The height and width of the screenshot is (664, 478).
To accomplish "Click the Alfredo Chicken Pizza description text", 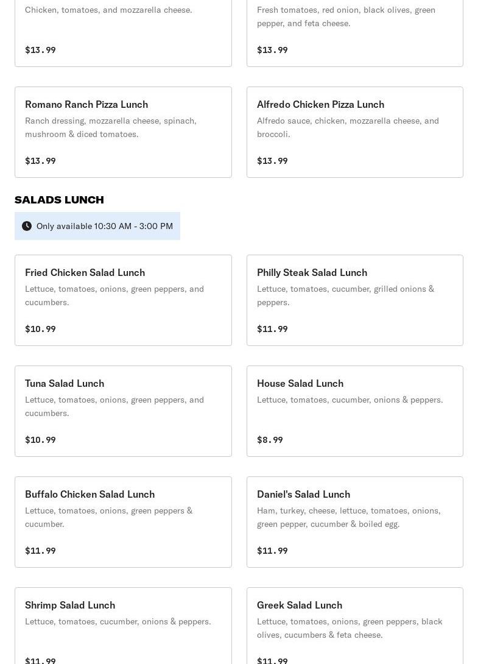I will point(348,127).
